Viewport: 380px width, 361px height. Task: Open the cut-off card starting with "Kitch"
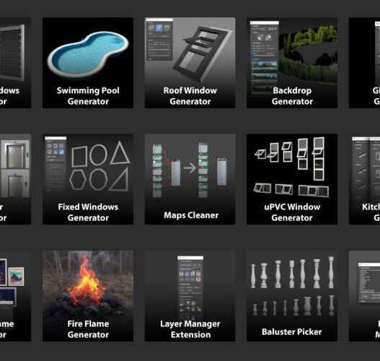[364, 179]
